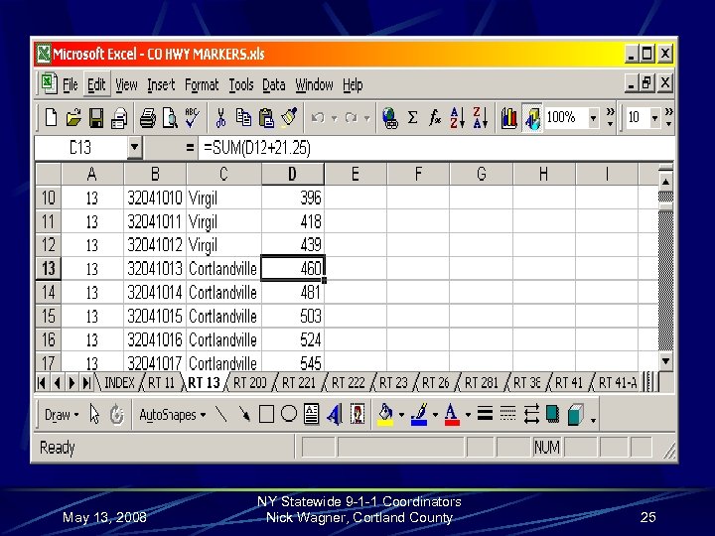The image size is (715, 536).
Task: Open Line Style options icon
Action: pyautogui.click(x=485, y=414)
